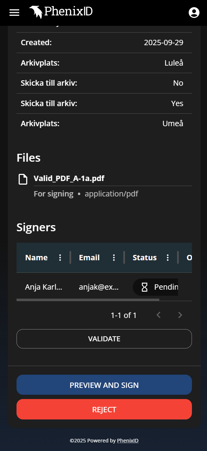Click the file document icon for Valid_PDF_A-1a.pdf
The height and width of the screenshot is (451, 207).
pos(23,179)
